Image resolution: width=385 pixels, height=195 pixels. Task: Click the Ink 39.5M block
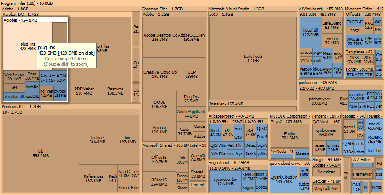pos(182,160)
